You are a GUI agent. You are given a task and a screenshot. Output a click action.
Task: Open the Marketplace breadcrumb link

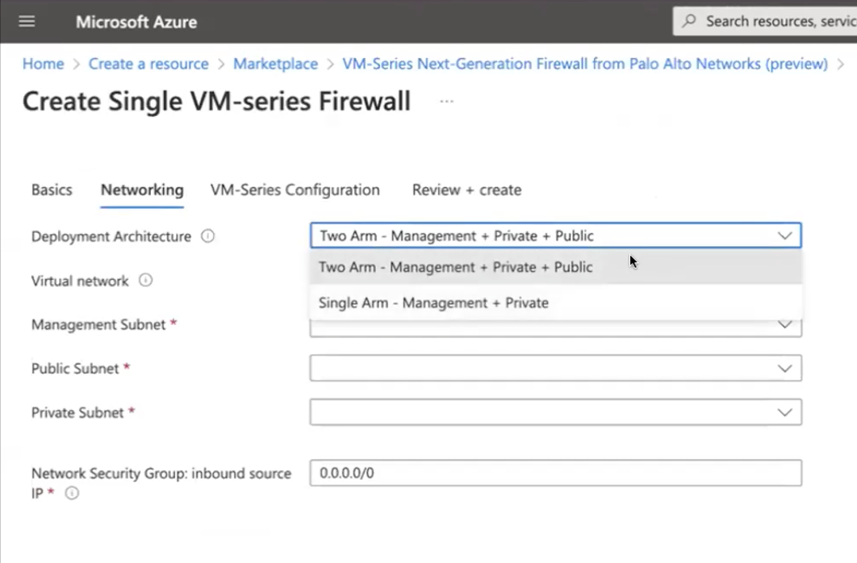275,64
